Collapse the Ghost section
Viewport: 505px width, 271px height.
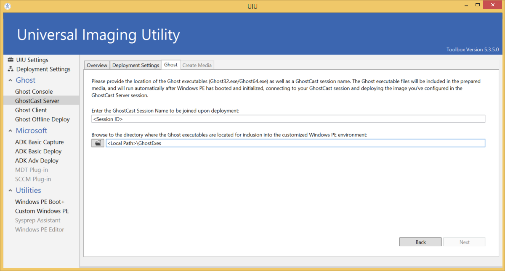tap(10, 80)
